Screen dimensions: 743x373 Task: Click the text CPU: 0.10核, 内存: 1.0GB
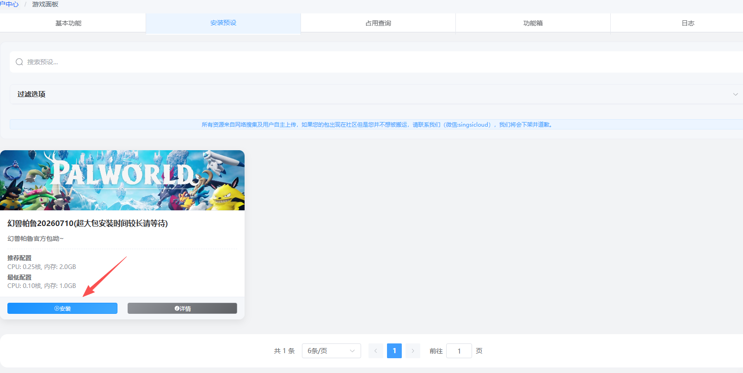tap(42, 286)
